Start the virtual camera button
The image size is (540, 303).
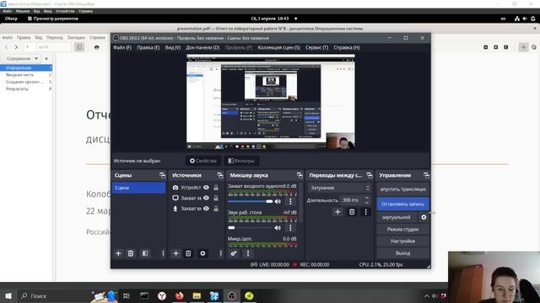pos(397,217)
